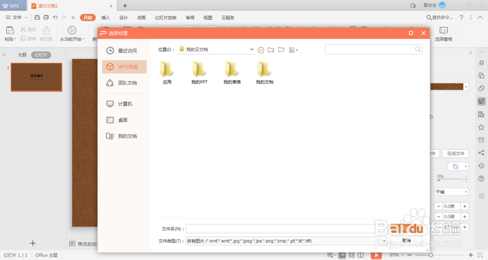The height and width of the screenshot is (260, 488).
Task: Open the share icon in side strip
Action: click(481, 153)
